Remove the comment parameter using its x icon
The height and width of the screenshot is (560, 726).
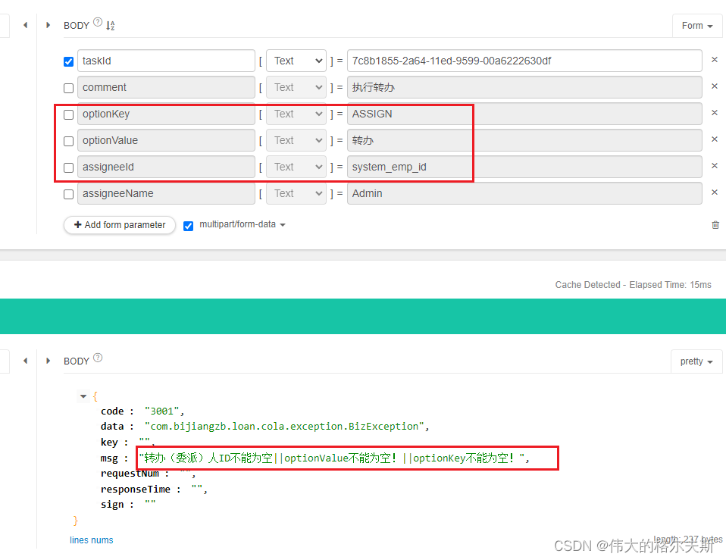click(x=714, y=87)
